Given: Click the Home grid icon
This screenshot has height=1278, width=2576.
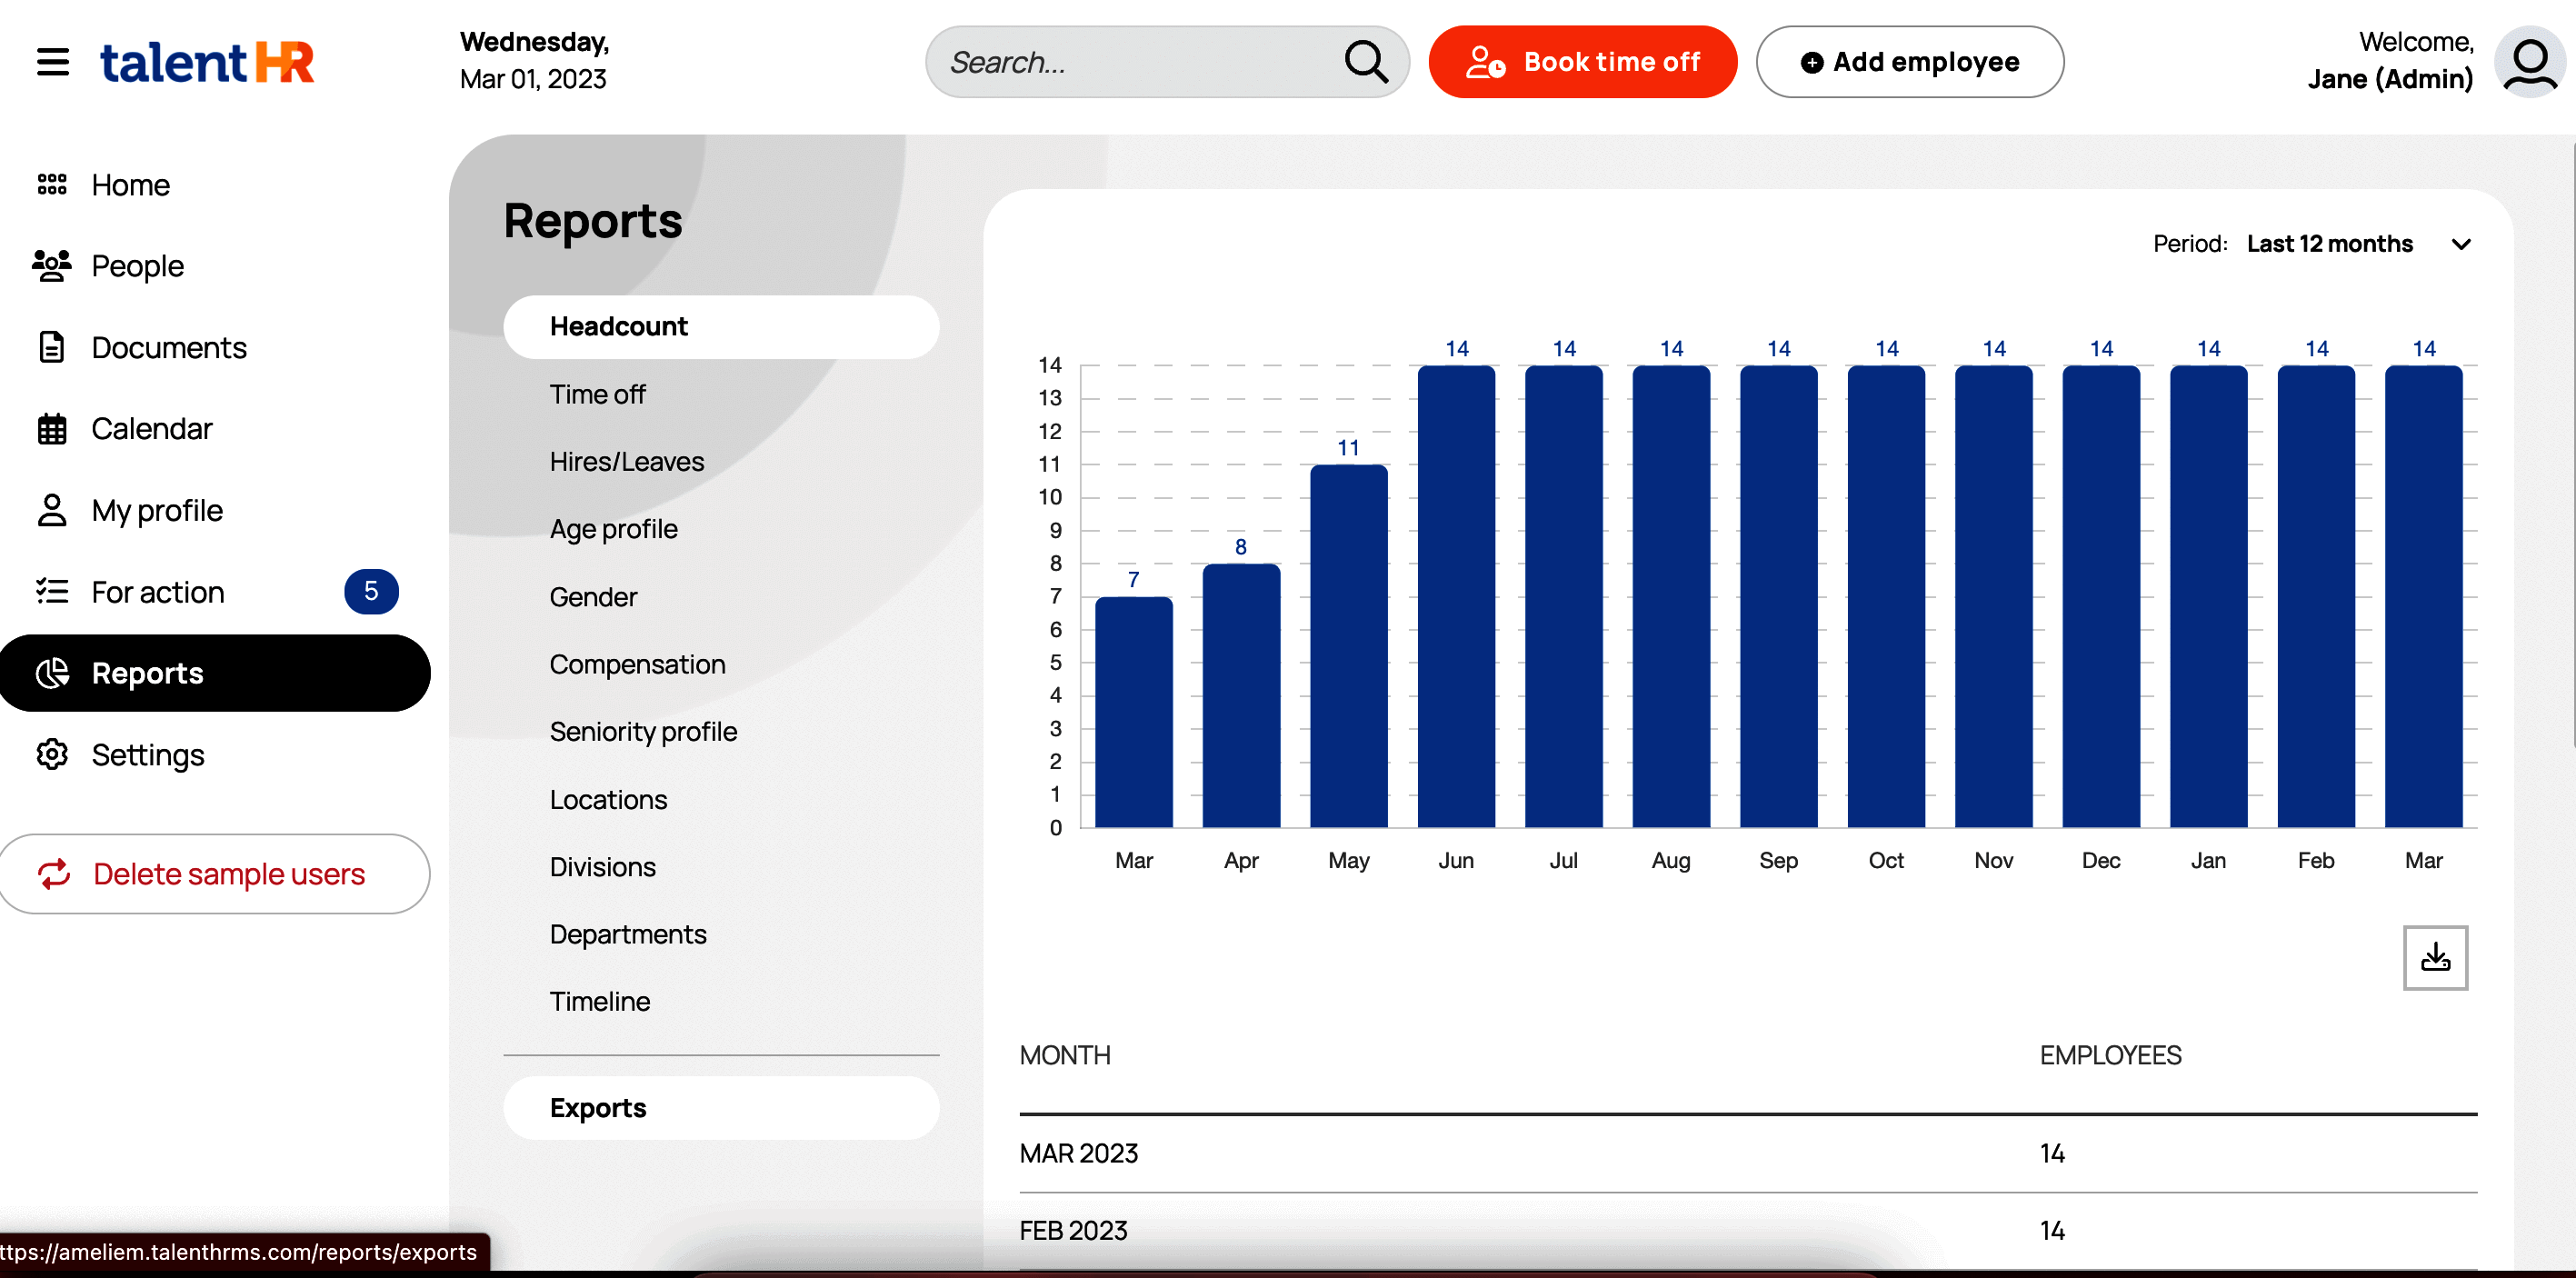Looking at the screenshot, I should pyautogui.click(x=52, y=185).
